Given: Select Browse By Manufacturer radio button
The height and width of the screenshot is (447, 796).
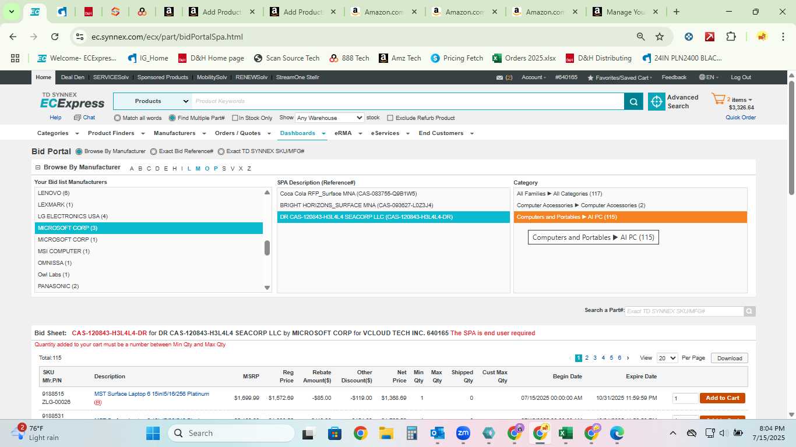Looking at the screenshot, I should click(x=79, y=151).
